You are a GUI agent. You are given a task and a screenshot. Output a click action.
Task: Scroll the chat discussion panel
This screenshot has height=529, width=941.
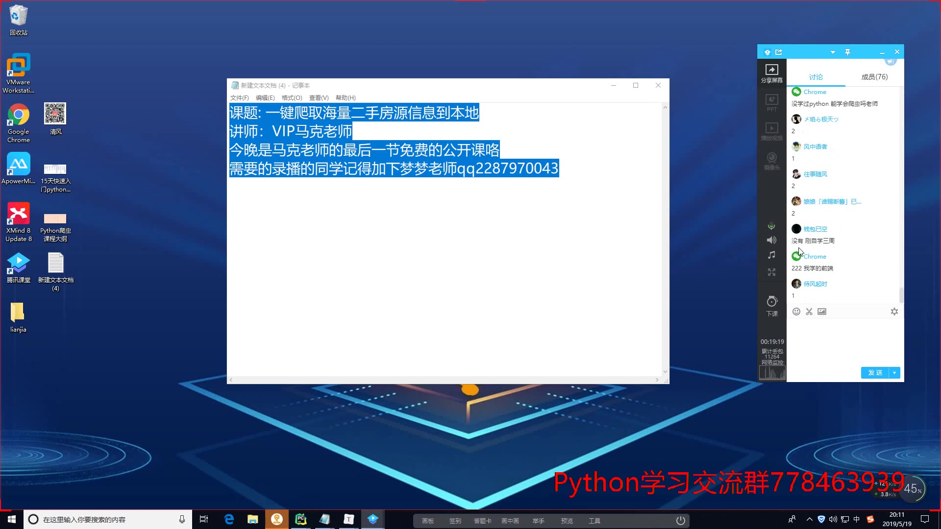point(900,294)
